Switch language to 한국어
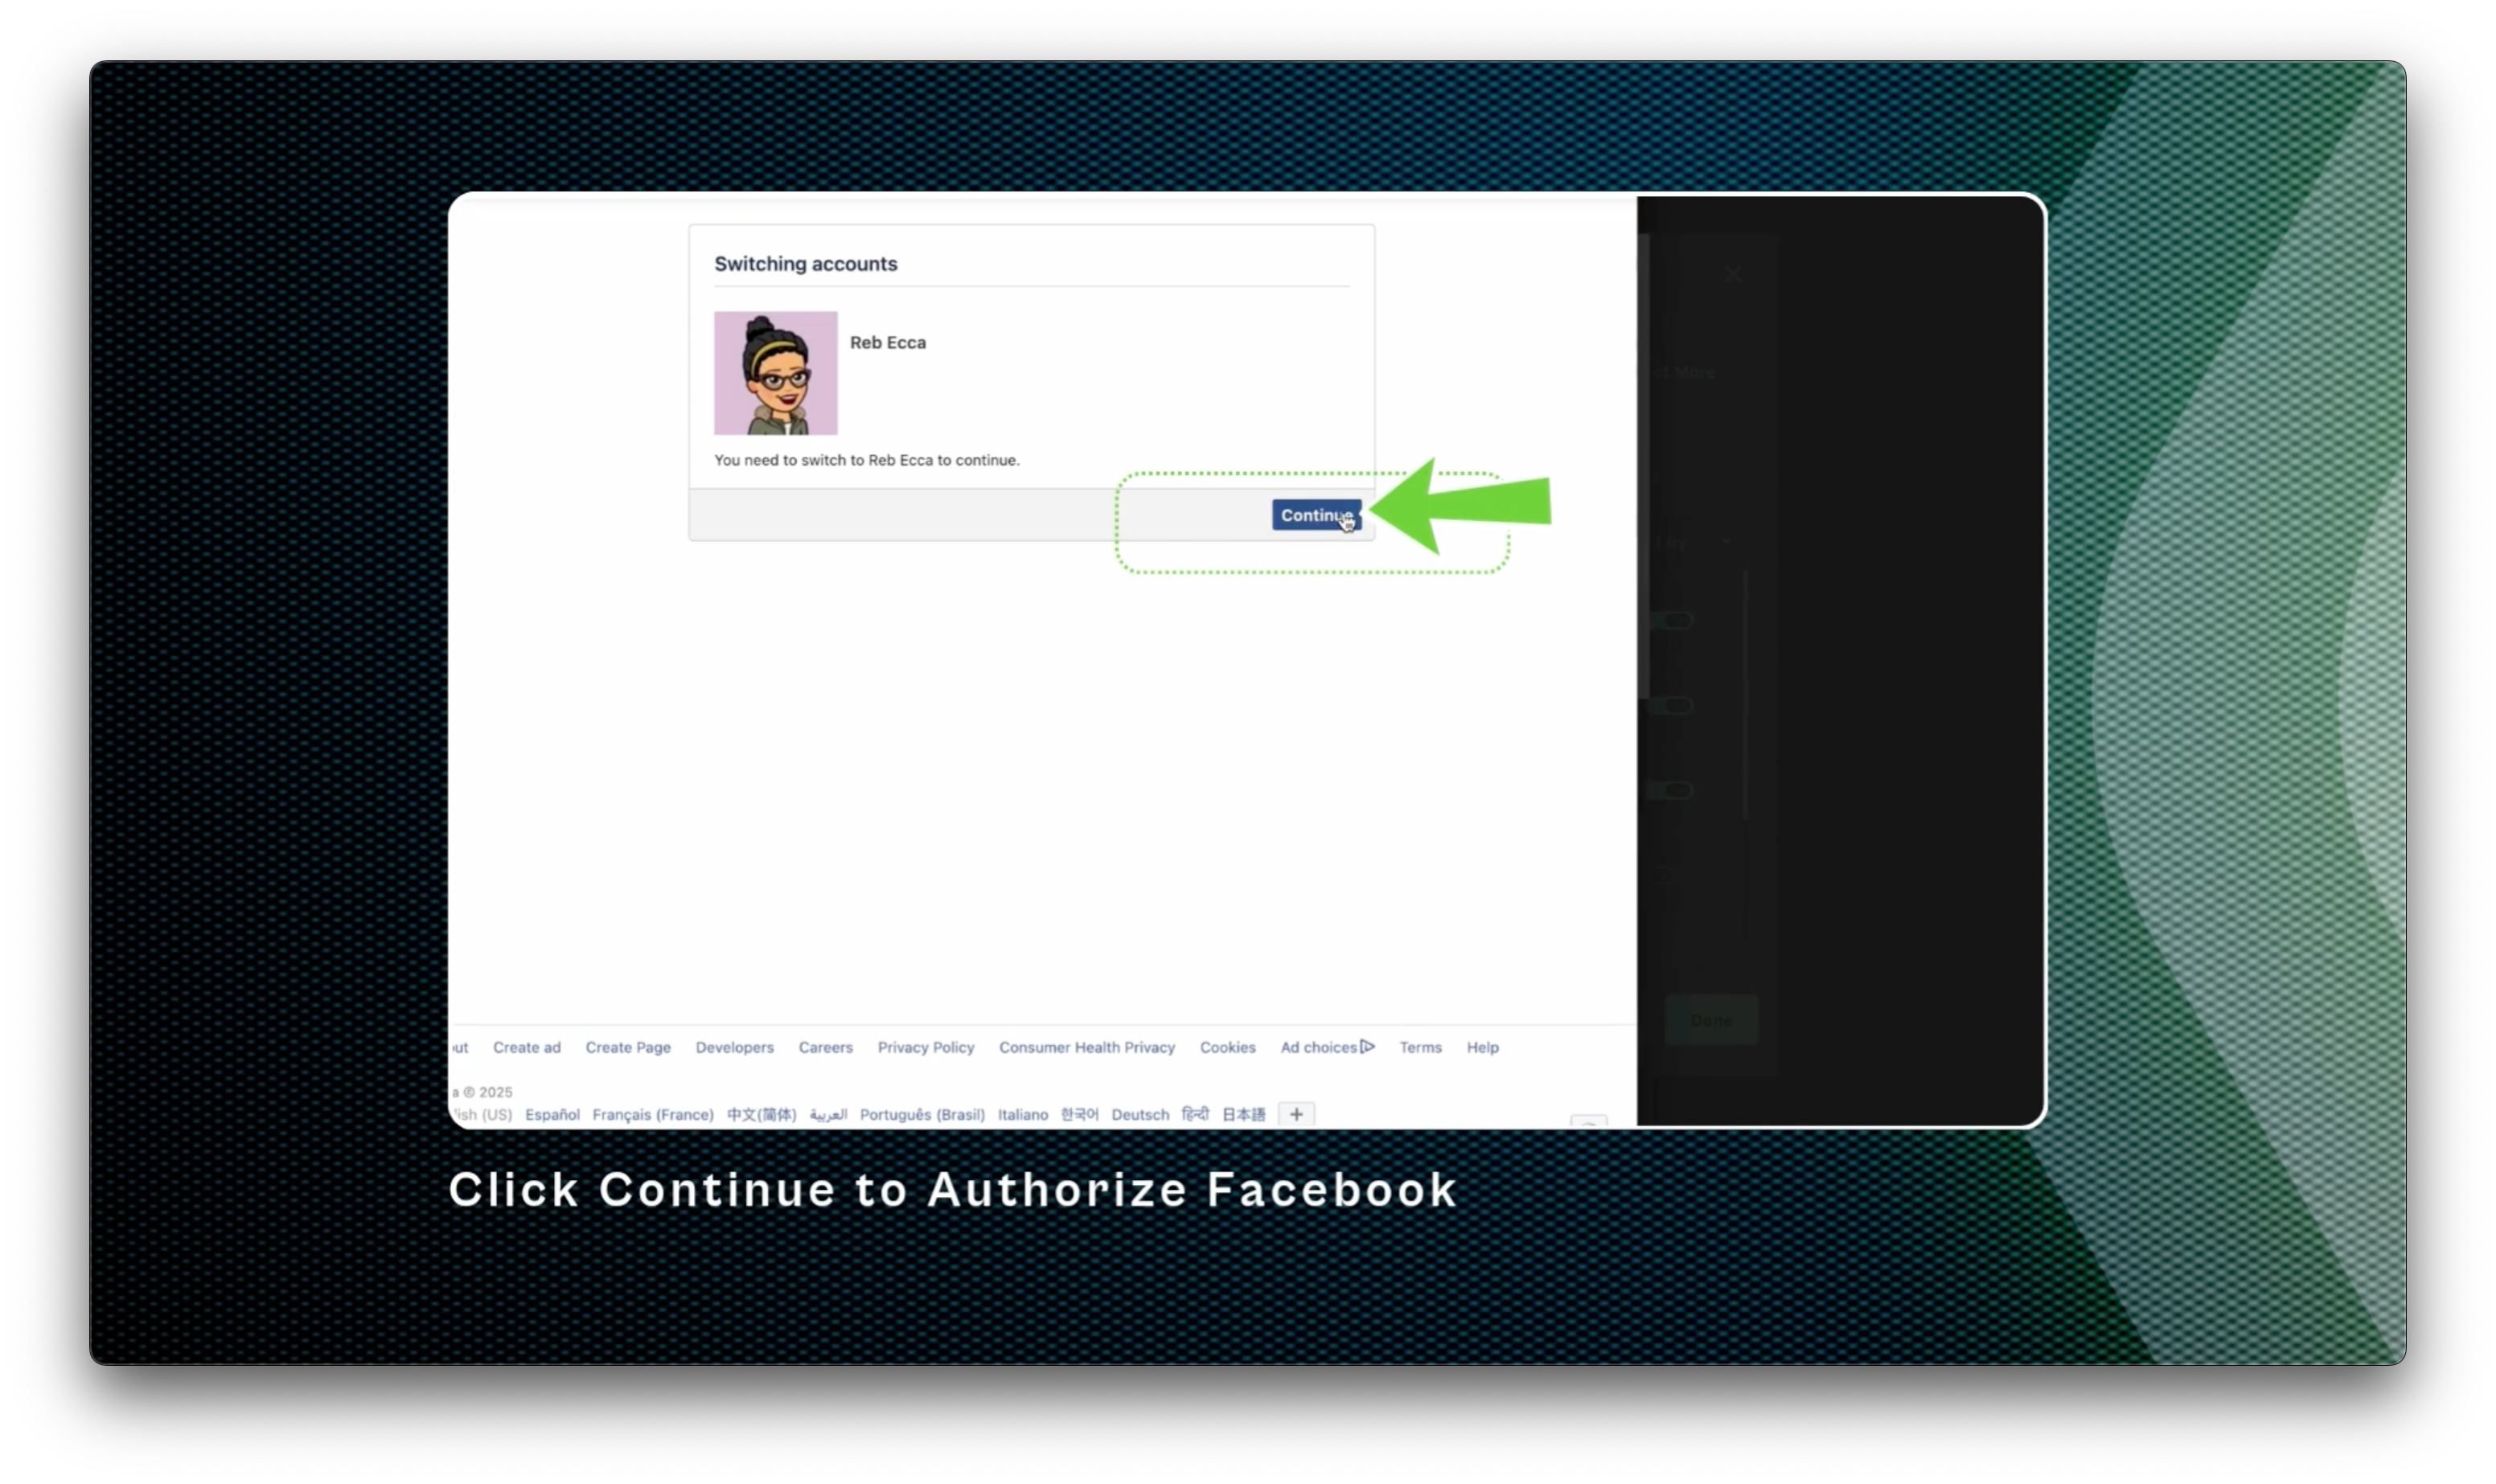Screen dimensions: 2496x1484 point(1080,1114)
